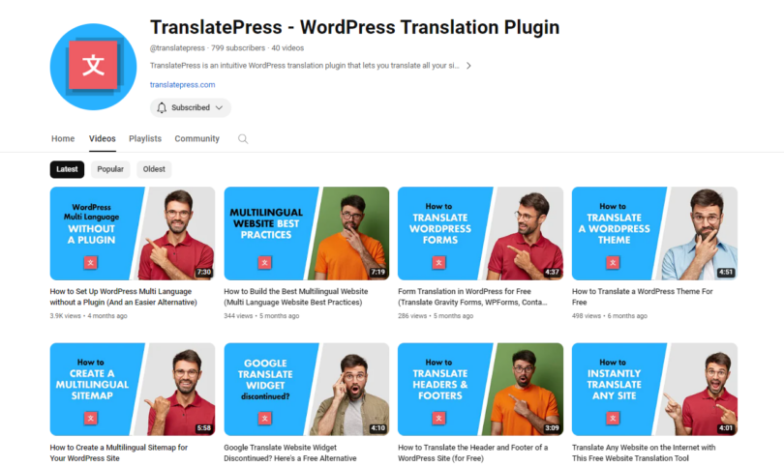Image resolution: width=784 pixels, height=467 pixels.
Task: Open the 'Translate Headers & Footers' thumbnail
Action: coord(480,389)
